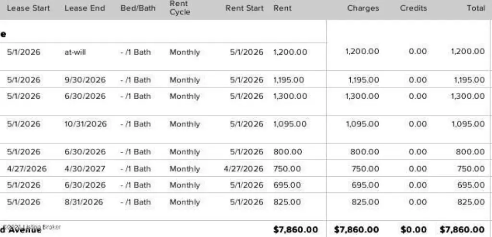492x237 pixels.
Task: Click the Lease Start column header
Action: click(28, 8)
